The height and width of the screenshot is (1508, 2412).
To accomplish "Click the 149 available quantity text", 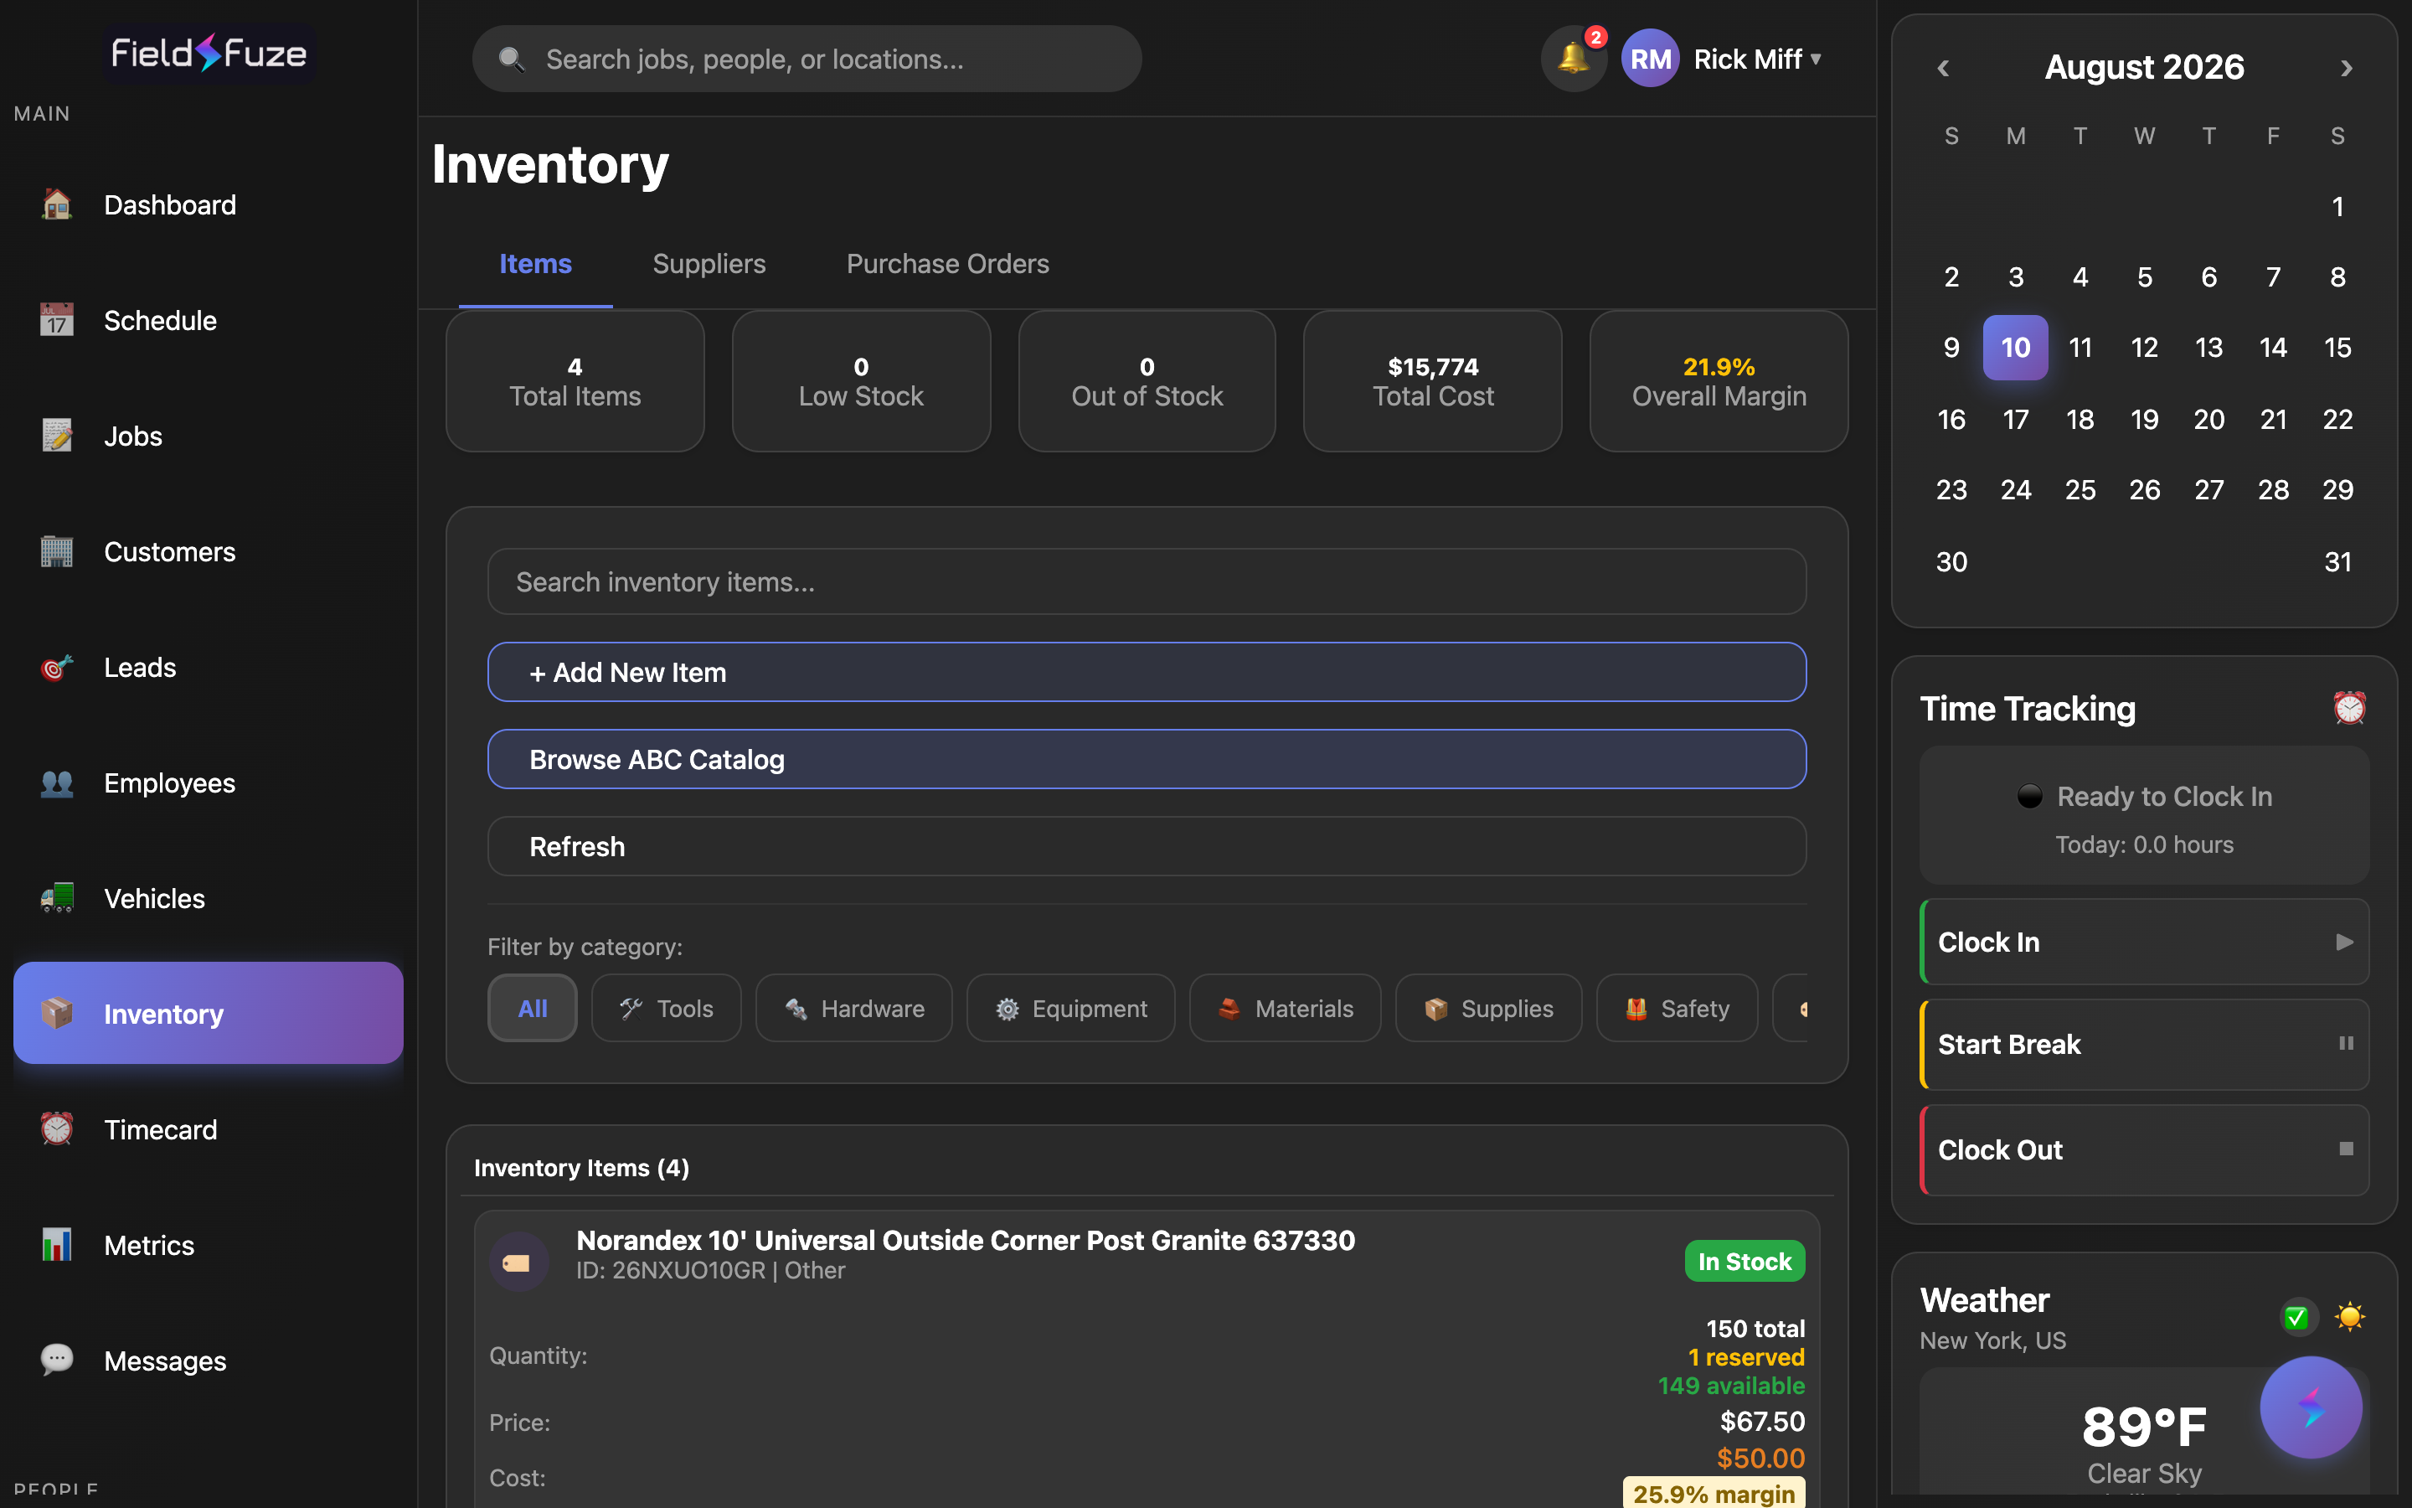I will [x=1730, y=1386].
